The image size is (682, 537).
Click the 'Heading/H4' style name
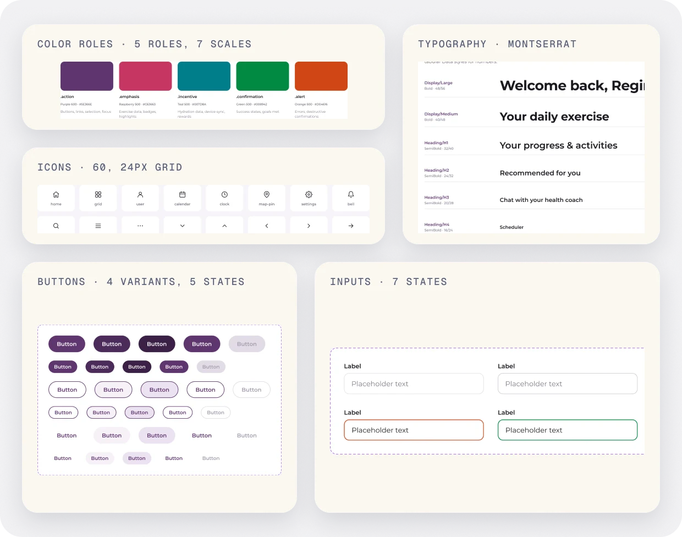[x=437, y=224]
